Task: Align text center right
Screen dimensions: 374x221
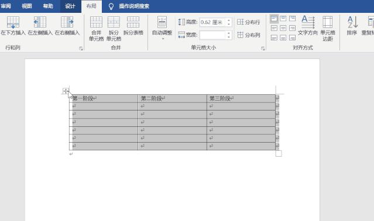Action: (x=292, y=28)
